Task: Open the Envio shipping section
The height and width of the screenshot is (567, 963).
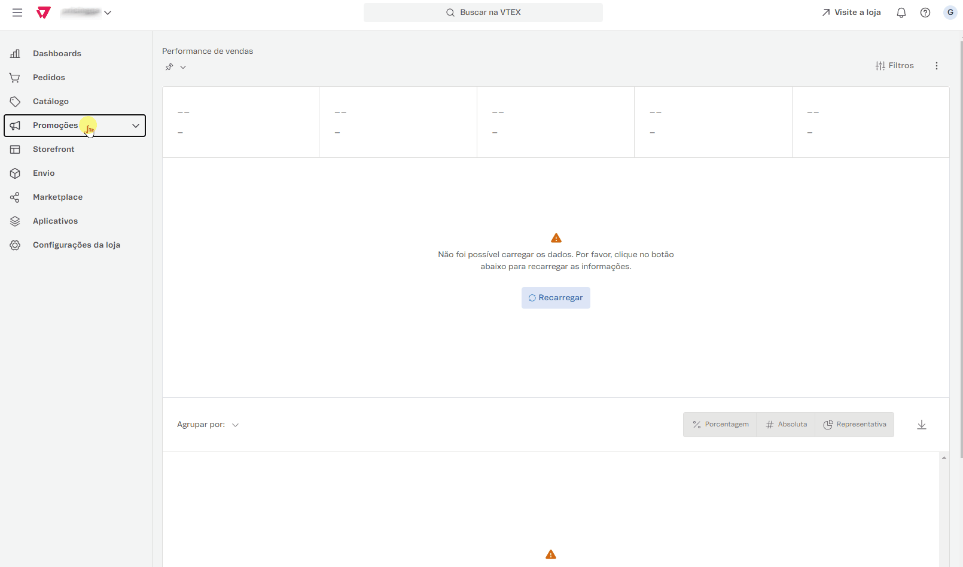Action: click(43, 173)
